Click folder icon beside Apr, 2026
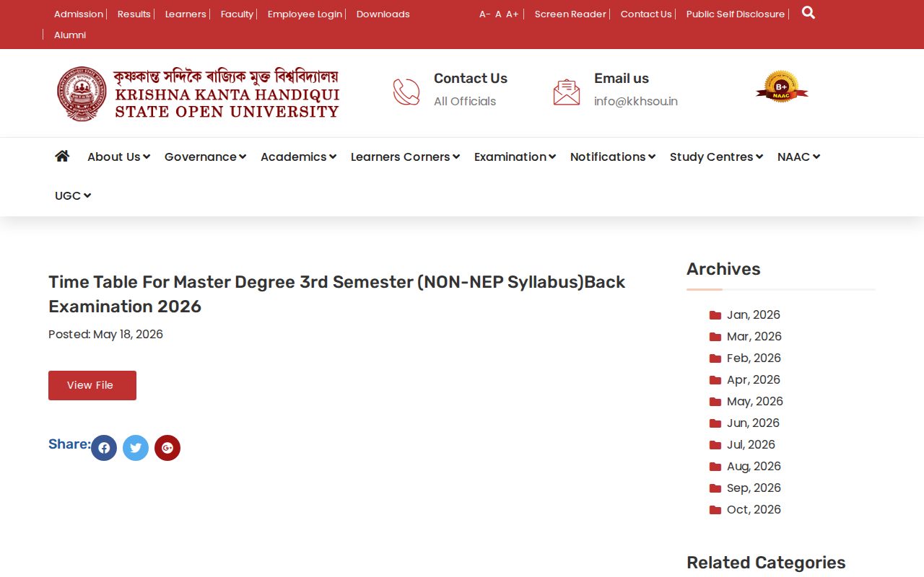 715,380
